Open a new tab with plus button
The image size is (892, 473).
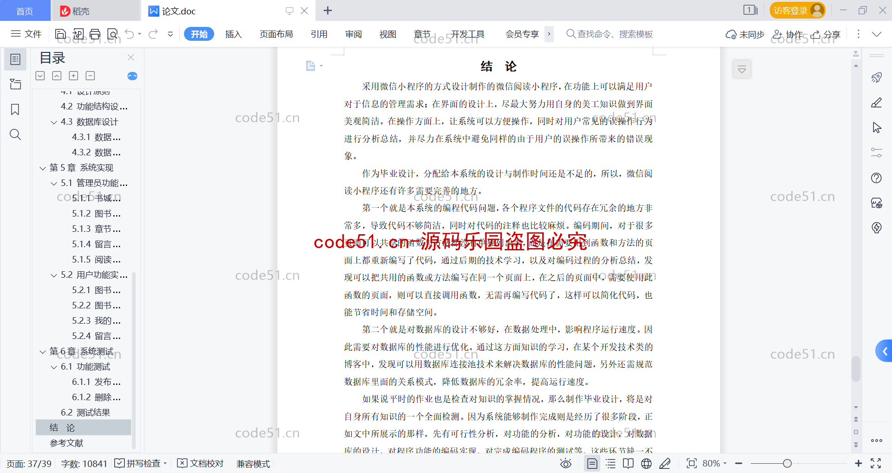328,10
